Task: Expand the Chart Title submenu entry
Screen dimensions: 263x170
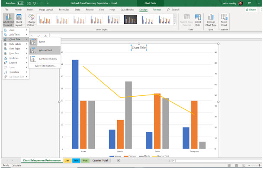Action: point(16,39)
